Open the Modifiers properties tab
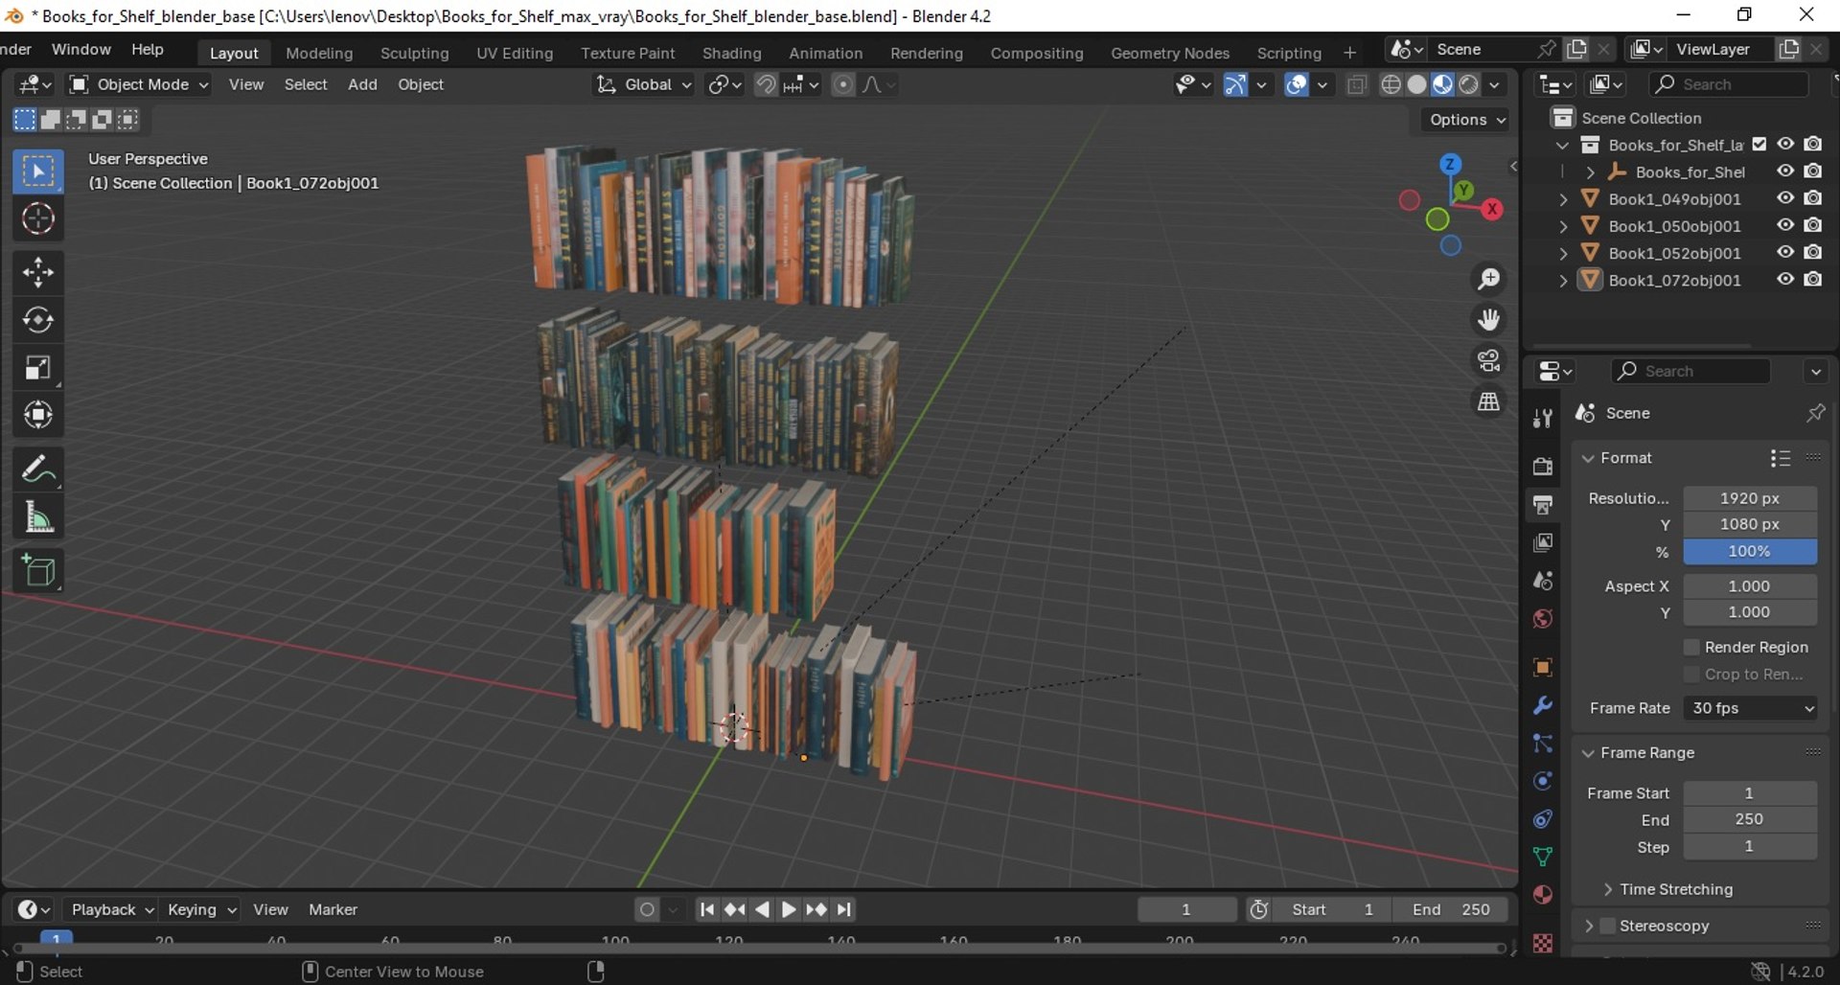 tap(1542, 706)
